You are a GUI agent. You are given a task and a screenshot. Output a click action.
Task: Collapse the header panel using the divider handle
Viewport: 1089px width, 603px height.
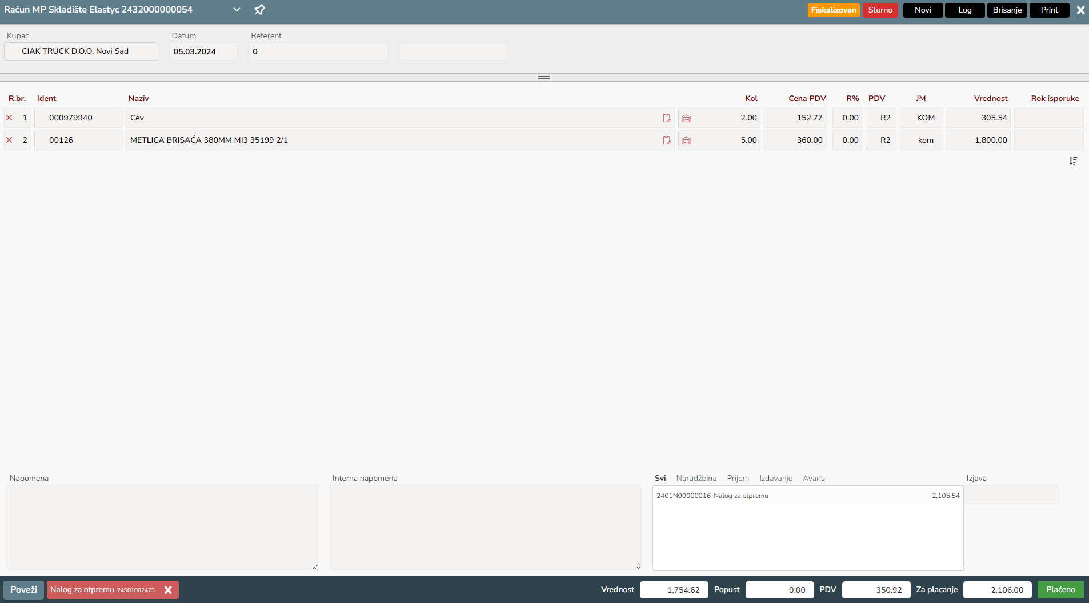tap(544, 78)
